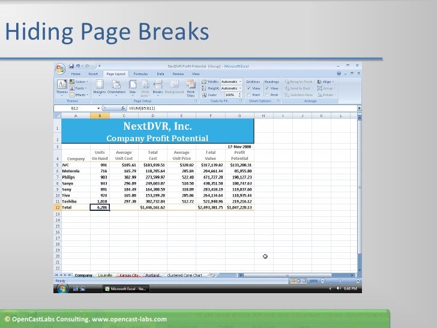Switch to Page Break Preview in the status bar

304,281
